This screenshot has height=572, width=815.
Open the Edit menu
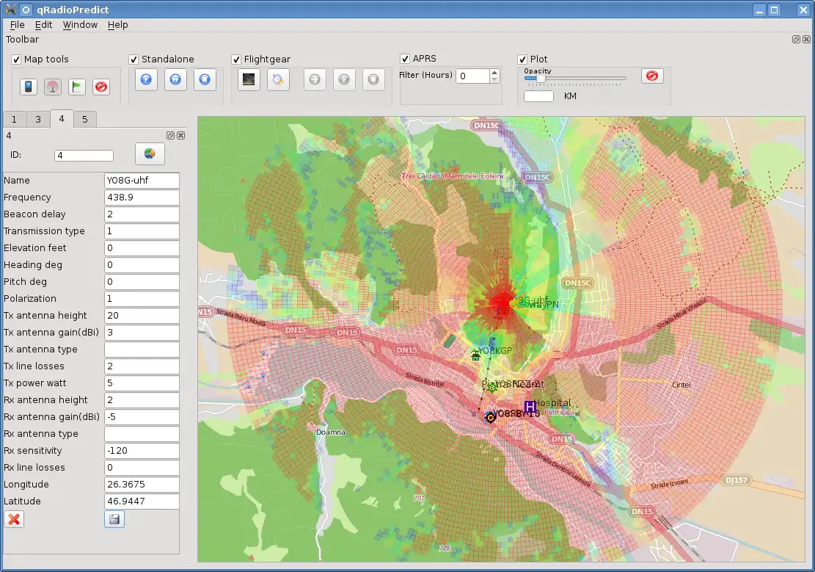click(x=43, y=24)
